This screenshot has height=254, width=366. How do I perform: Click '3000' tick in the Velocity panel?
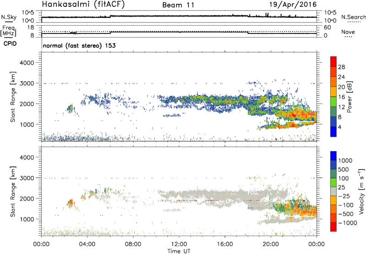coord(27,178)
